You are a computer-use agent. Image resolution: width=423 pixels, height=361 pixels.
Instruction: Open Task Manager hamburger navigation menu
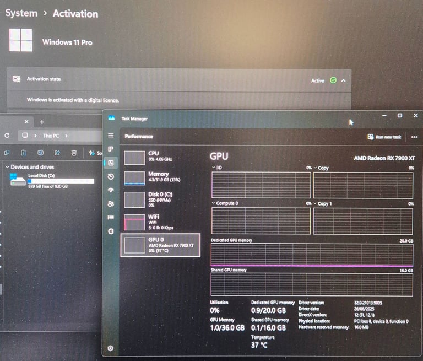pyautogui.click(x=111, y=136)
